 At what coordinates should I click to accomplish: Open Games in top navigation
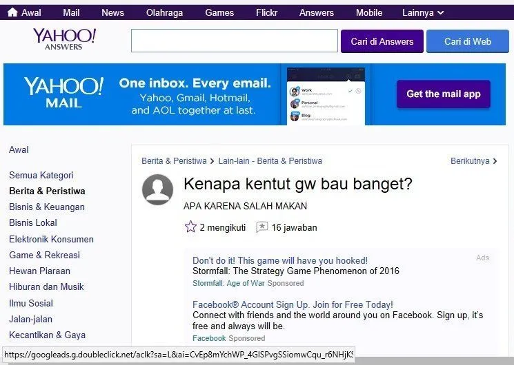219,13
